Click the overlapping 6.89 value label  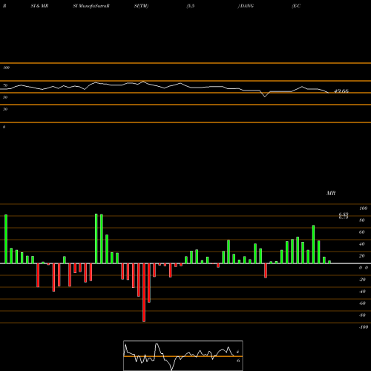click(344, 214)
